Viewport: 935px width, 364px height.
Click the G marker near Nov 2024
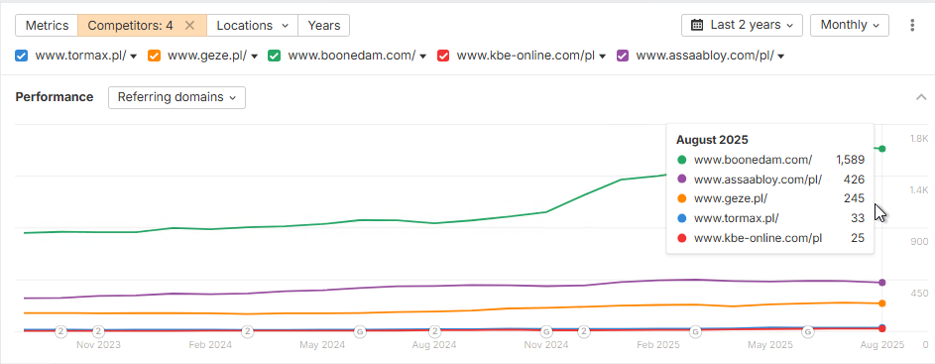click(x=546, y=331)
